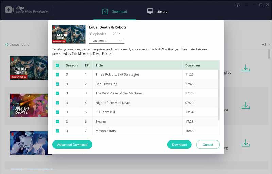272x174 pixels.
Task: Select title The Very Pulse of the Machine
Action: [x=119, y=93]
